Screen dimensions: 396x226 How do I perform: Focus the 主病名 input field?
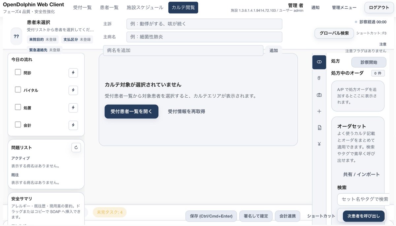[x=204, y=37]
